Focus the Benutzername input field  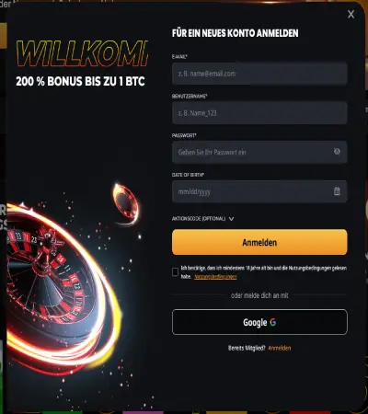tap(259, 113)
